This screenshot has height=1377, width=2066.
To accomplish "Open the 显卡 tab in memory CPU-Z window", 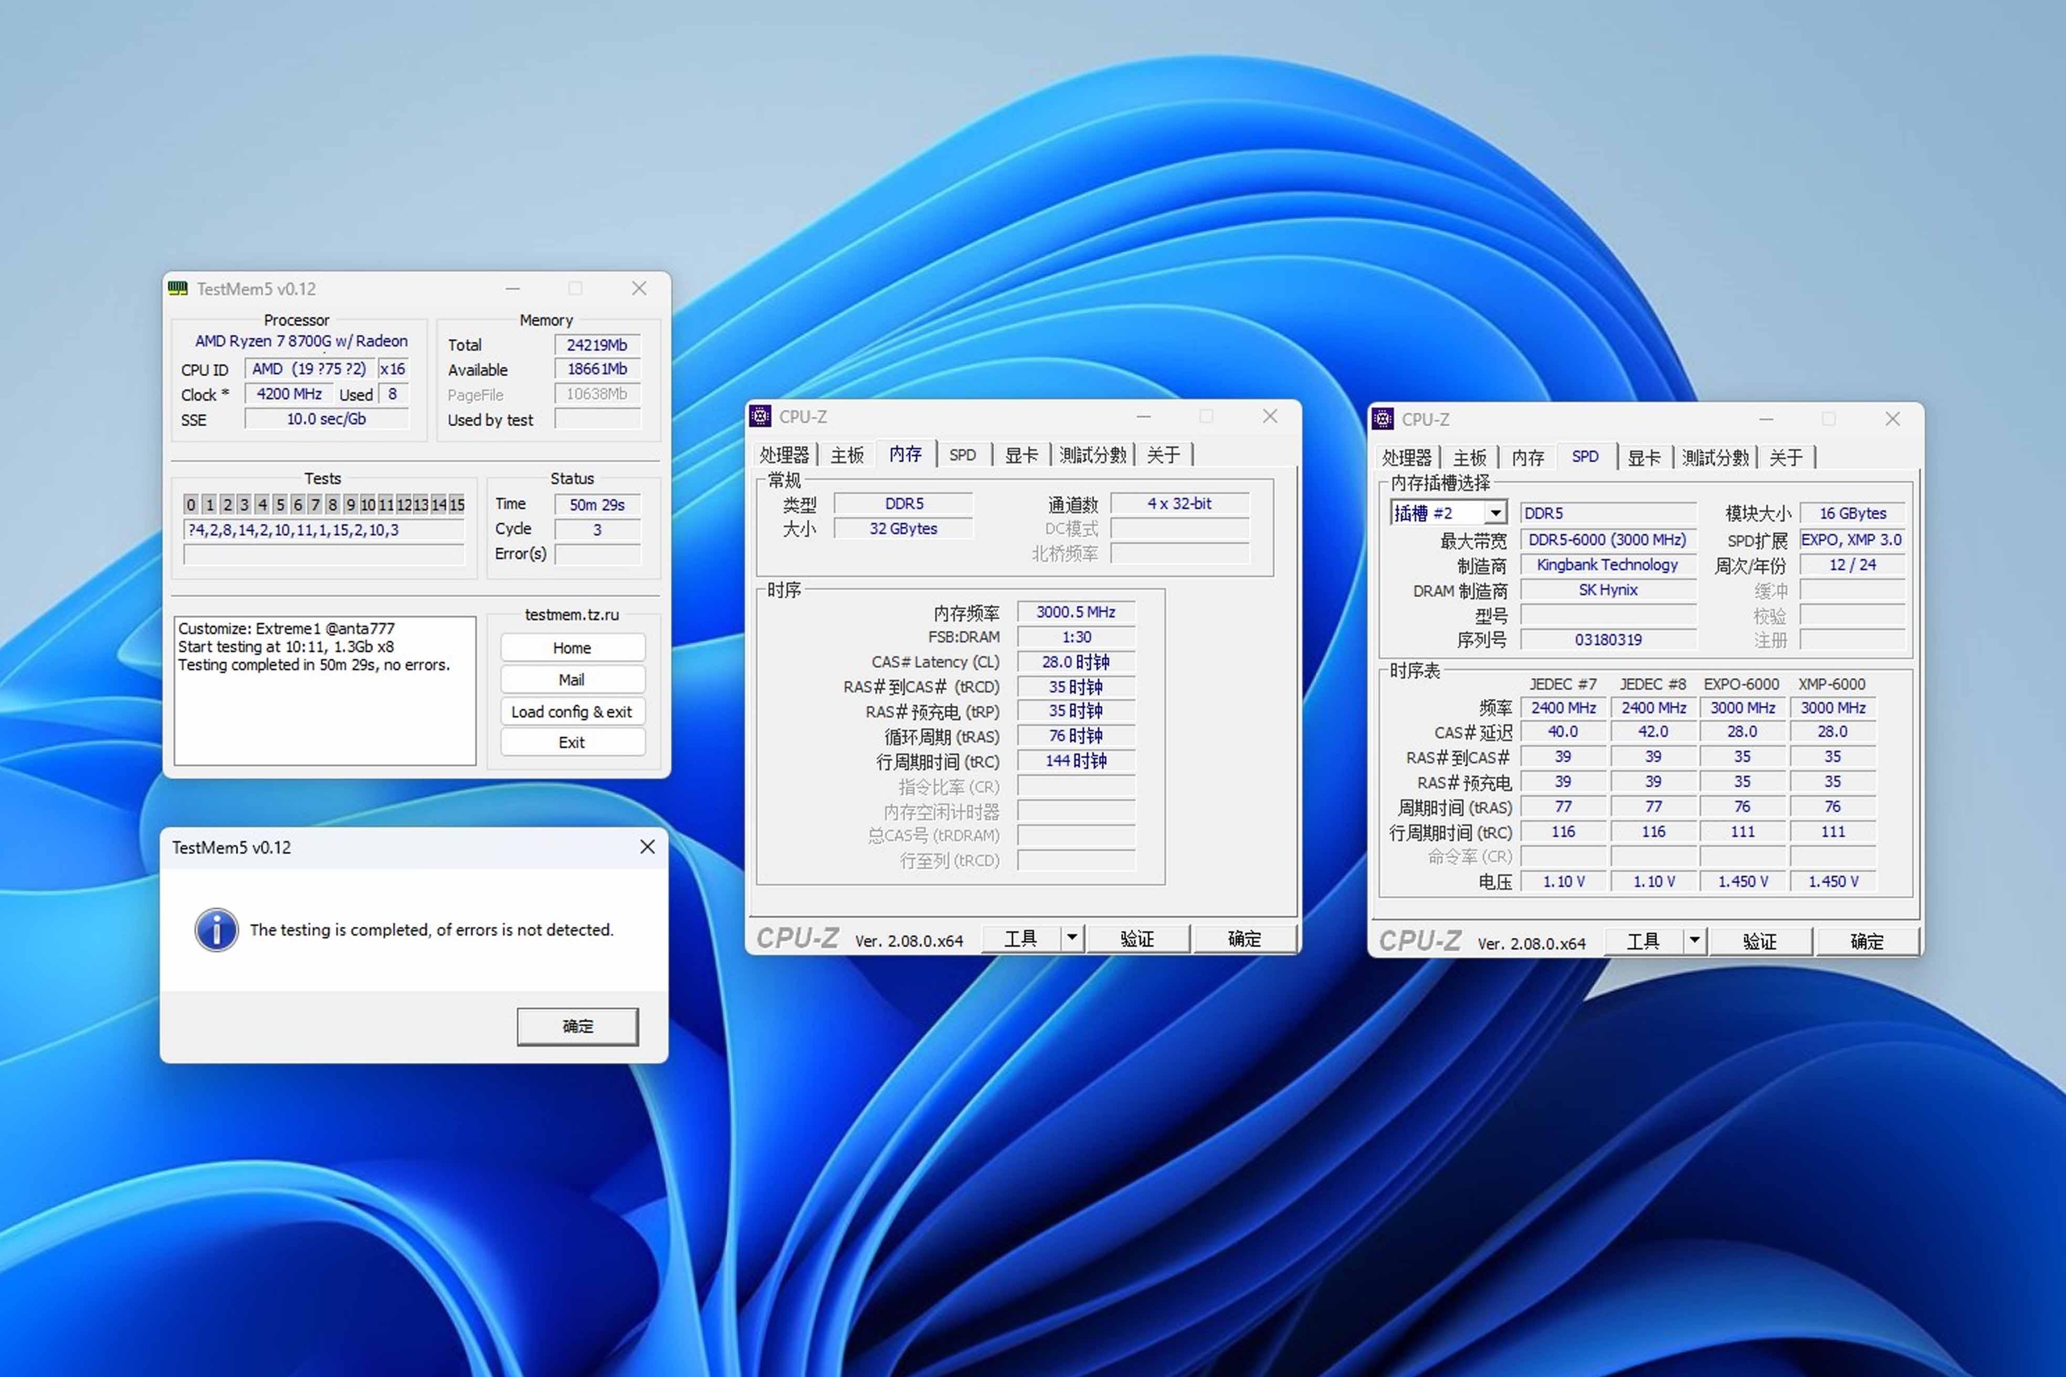I will pos(1021,455).
